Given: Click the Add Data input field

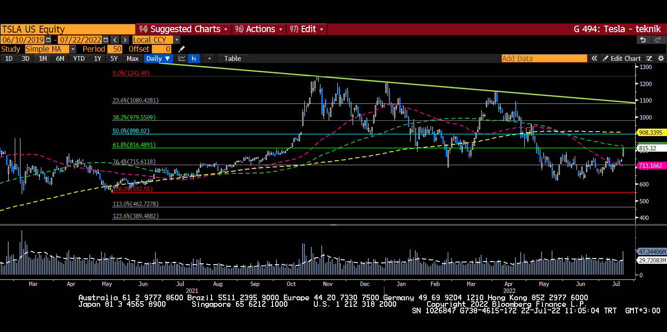Looking at the screenshot, I should tap(544, 58).
